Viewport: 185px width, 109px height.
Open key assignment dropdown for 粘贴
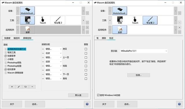coord(53,66)
